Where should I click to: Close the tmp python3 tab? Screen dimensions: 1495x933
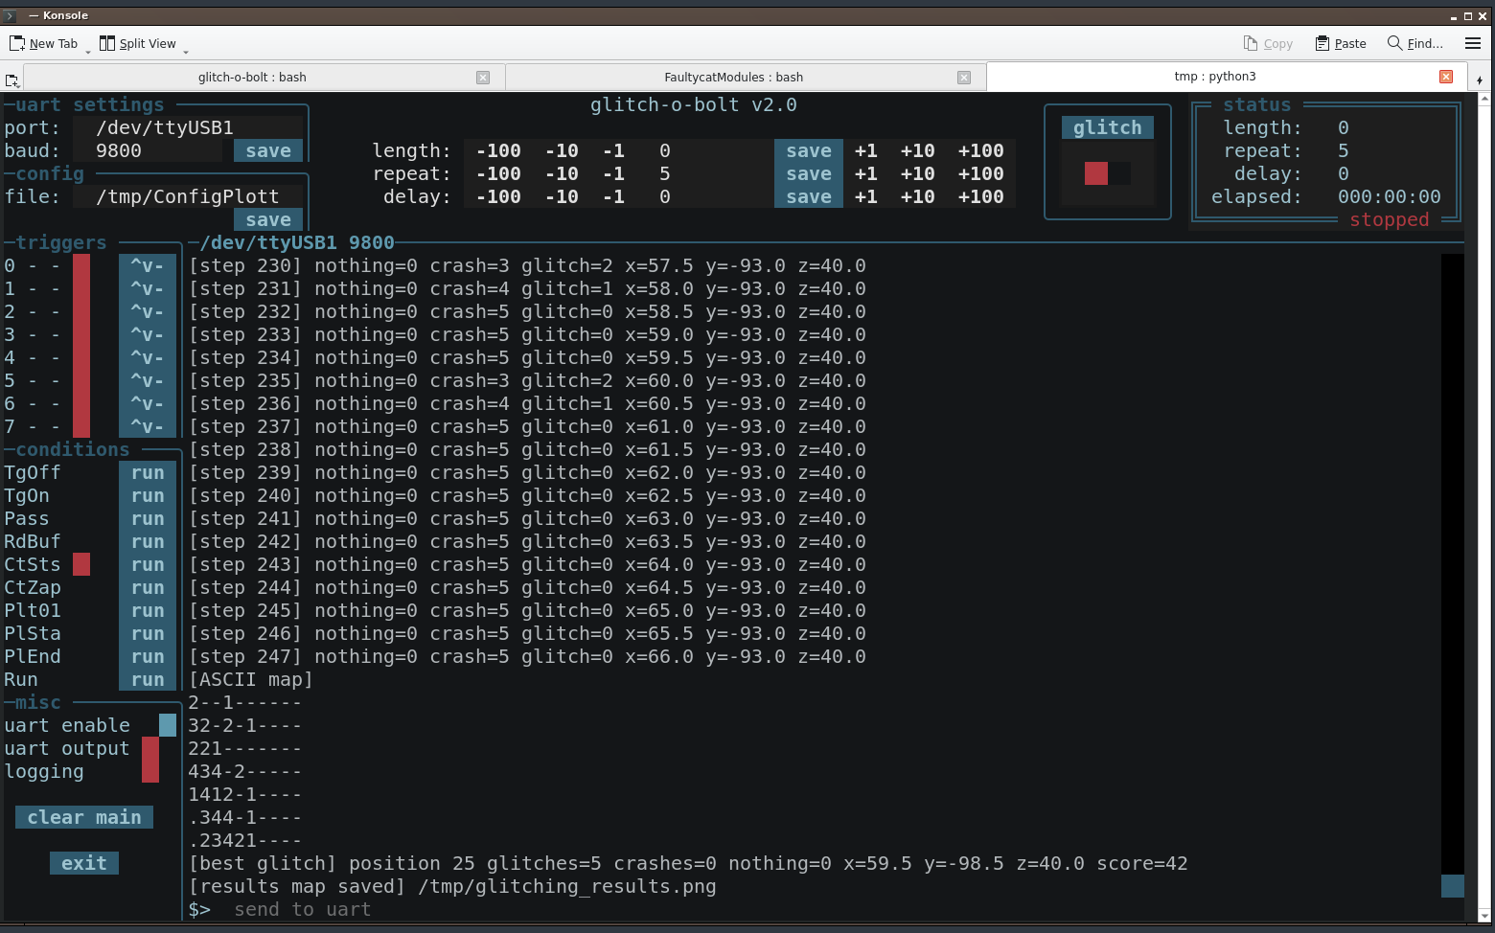click(1446, 77)
